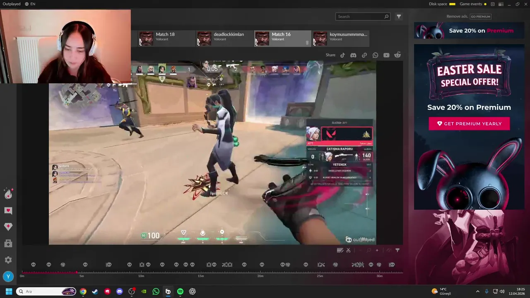Screen dimensions: 530x298
Task: Click the Disk space indicator
Action: 442,4
